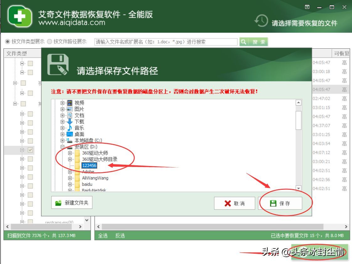Click folder tree scrollbar up arrow
Screen dimensions: 352x264
click(x=298, y=103)
